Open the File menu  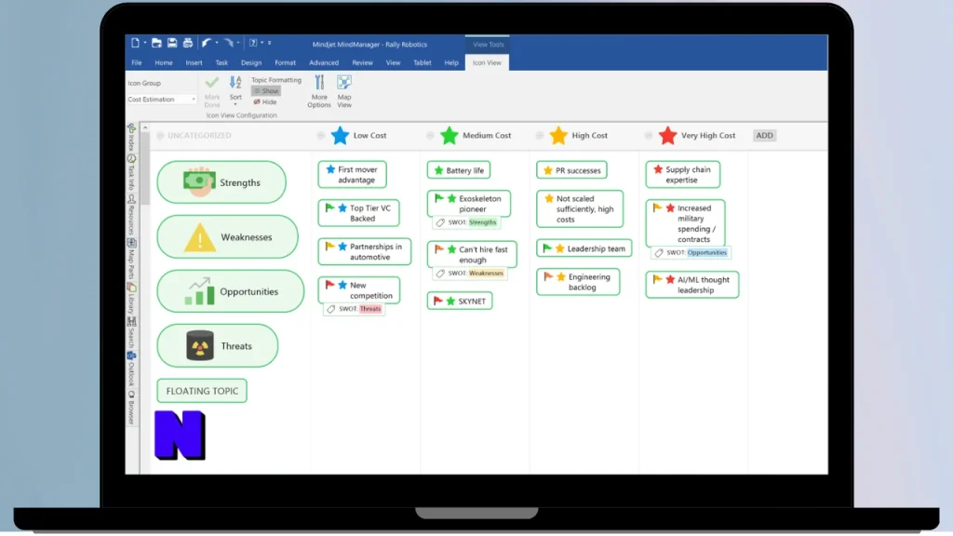tap(137, 62)
